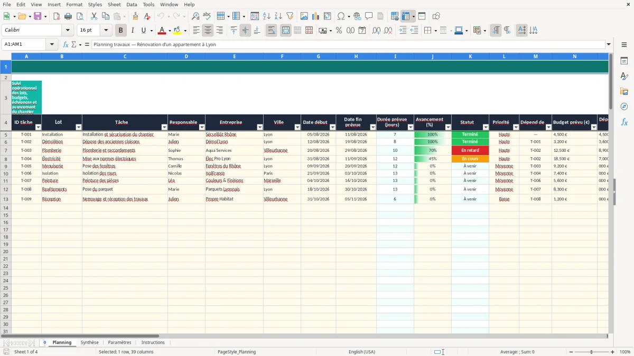
Task: Switch to the Instructions sheet tab
Action: click(x=153, y=342)
